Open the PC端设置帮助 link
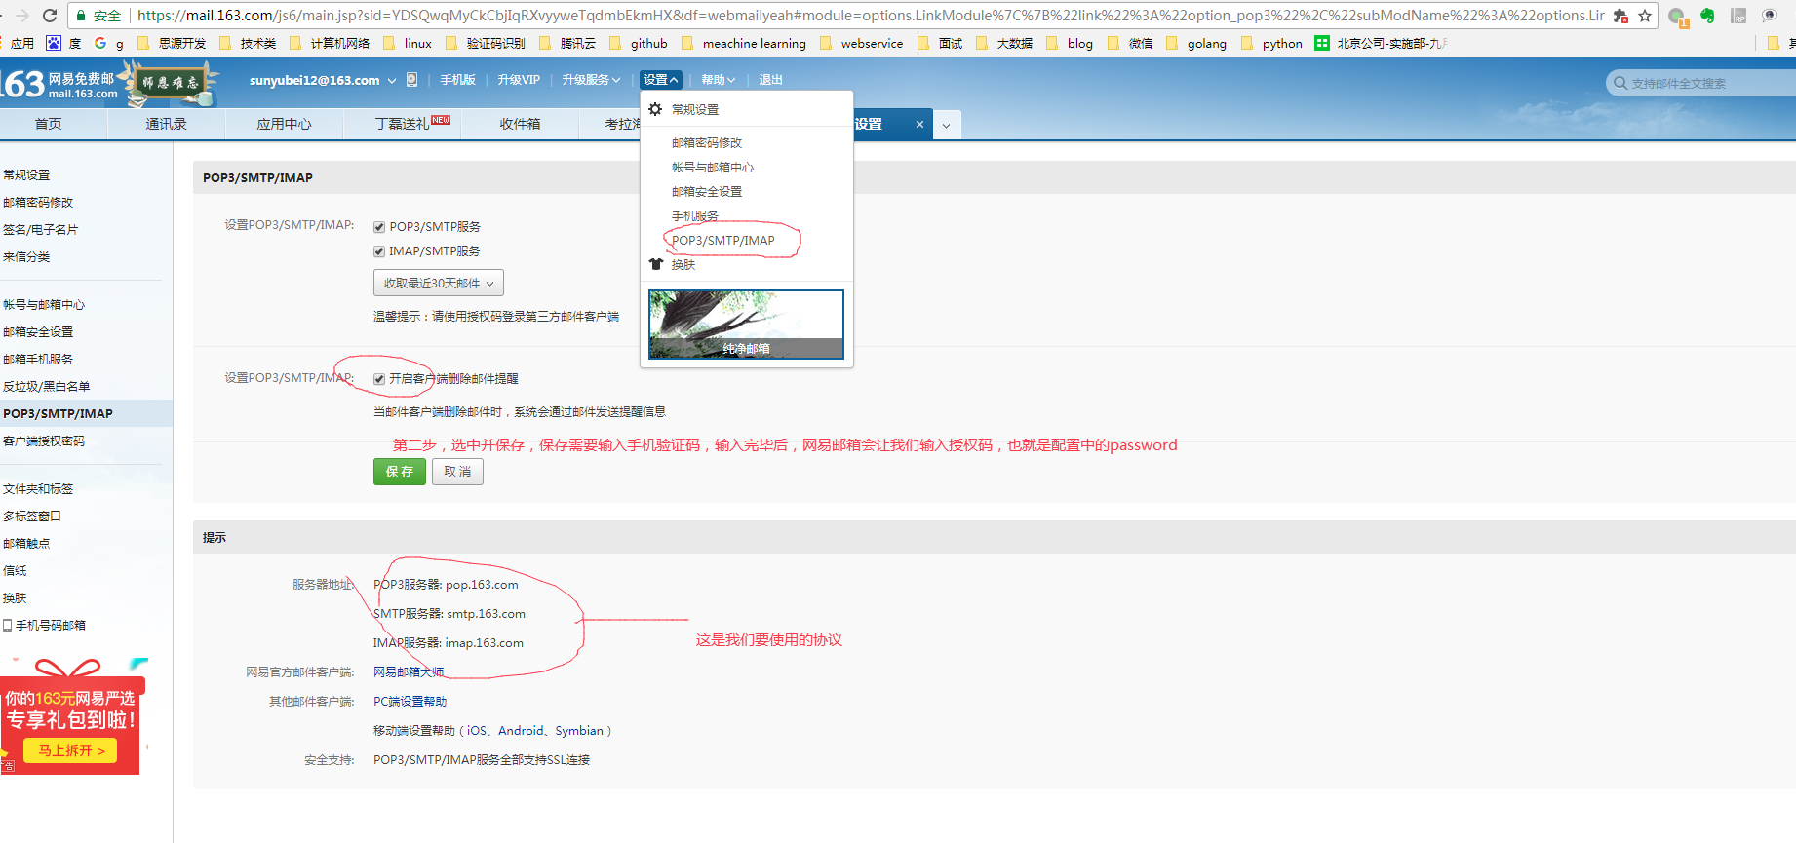The width and height of the screenshot is (1796, 843). (x=410, y=702)
